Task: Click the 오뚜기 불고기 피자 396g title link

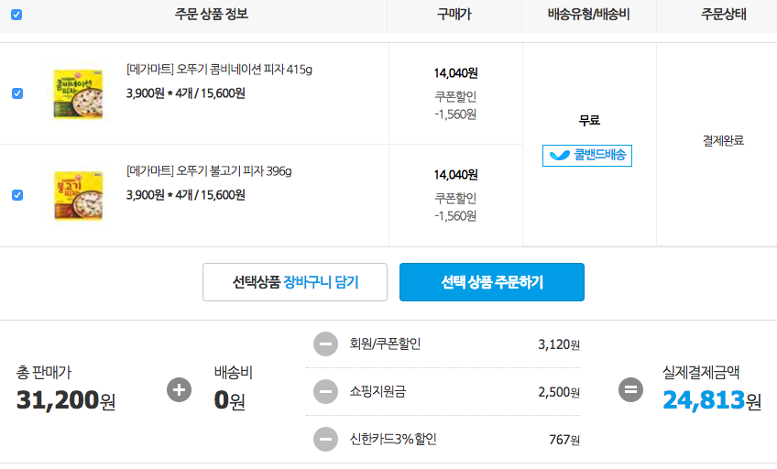Action: click(209, 171)
